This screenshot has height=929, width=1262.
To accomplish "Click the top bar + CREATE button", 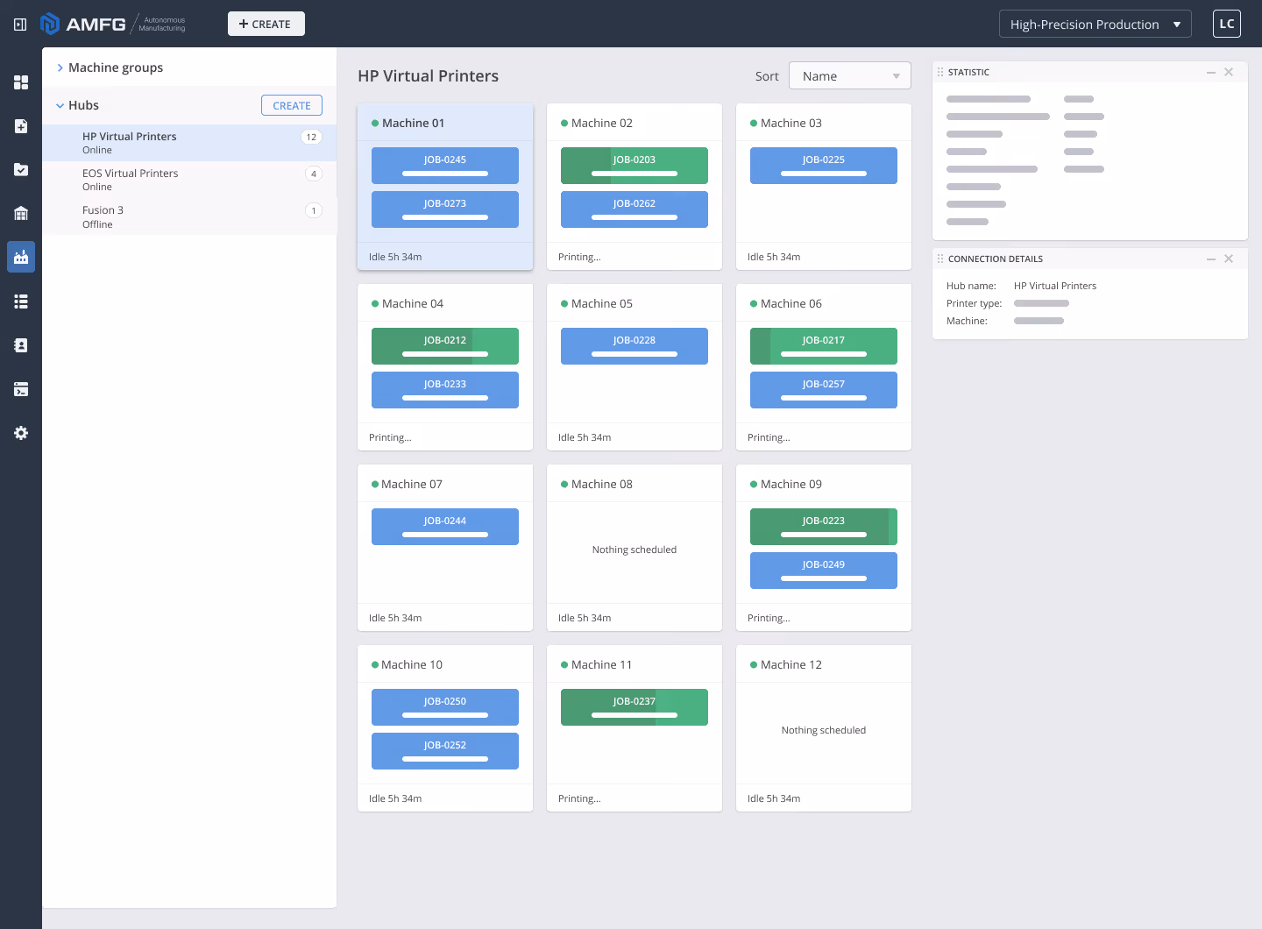I will [x=266, y=24].
